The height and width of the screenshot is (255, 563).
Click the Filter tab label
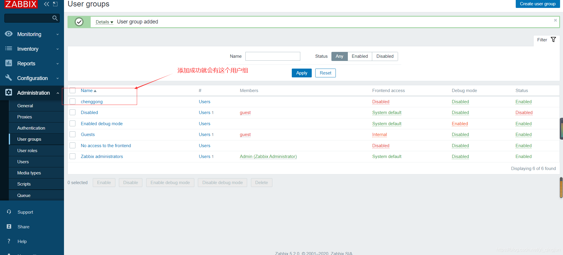click(x=542, y=40)
